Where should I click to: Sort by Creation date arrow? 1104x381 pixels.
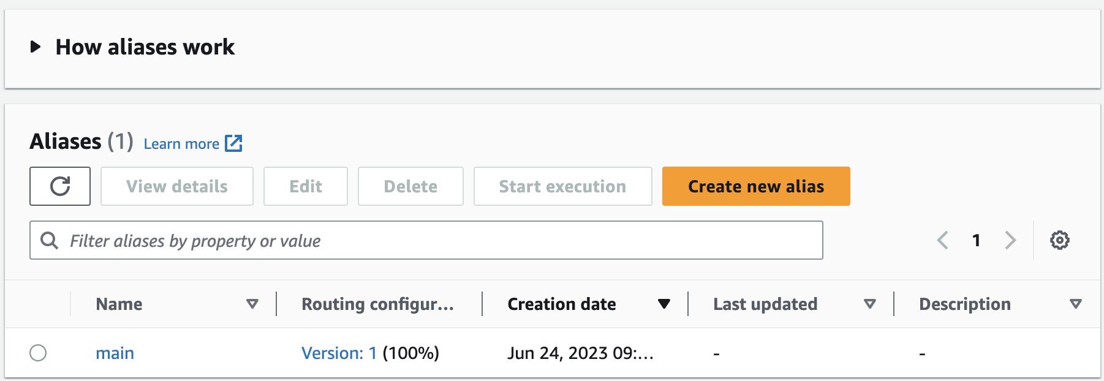click(664, 304)
